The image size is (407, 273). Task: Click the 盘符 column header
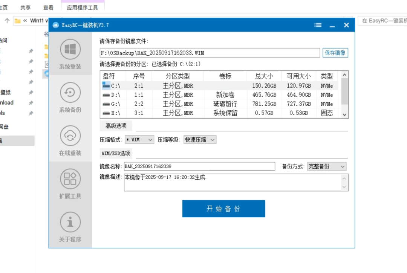point(113,76)
